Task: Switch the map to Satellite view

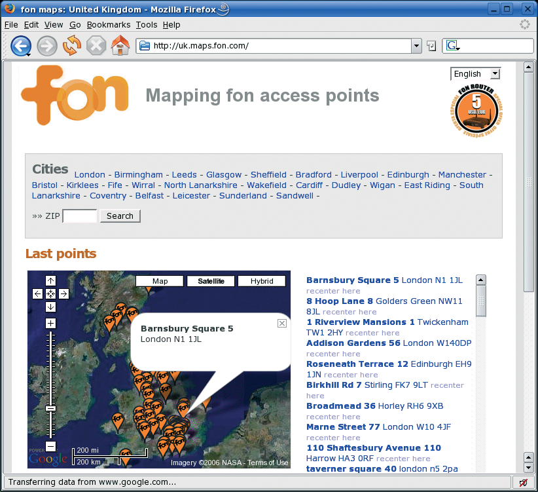Action: (211, 281)
